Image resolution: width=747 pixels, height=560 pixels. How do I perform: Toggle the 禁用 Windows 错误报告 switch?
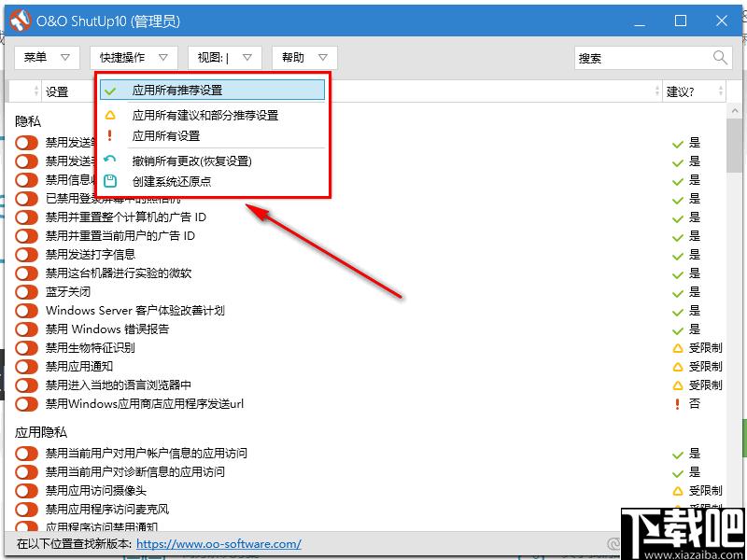click(26, 329)
